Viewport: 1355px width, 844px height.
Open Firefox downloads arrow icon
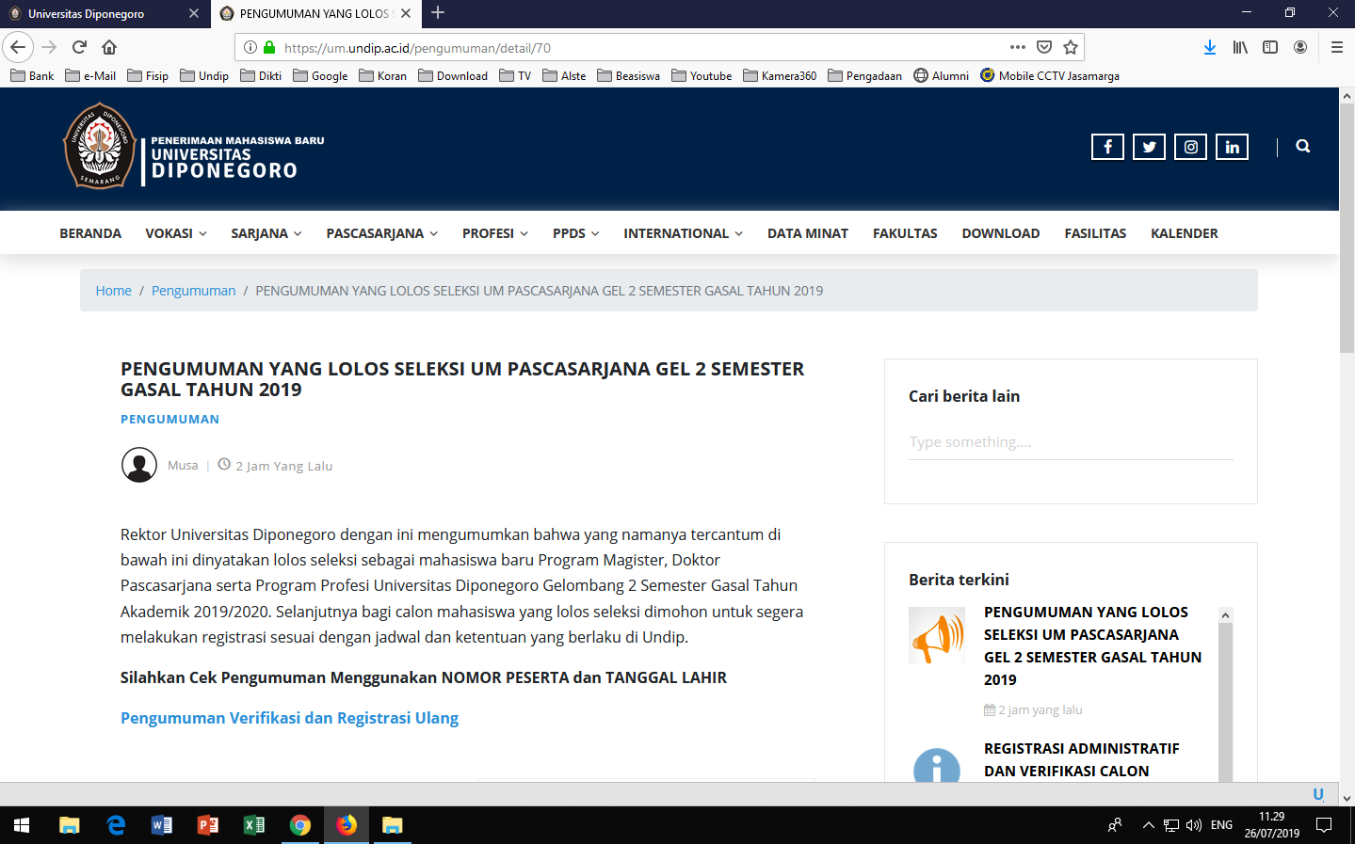1210,47
